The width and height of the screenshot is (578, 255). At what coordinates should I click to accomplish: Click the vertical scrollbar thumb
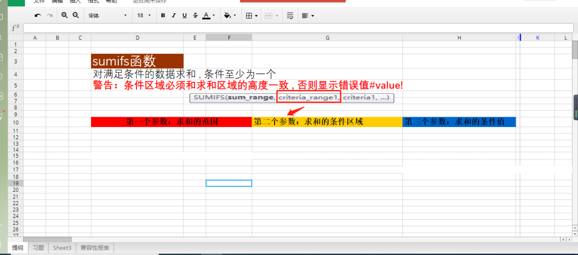coord(575,50)
